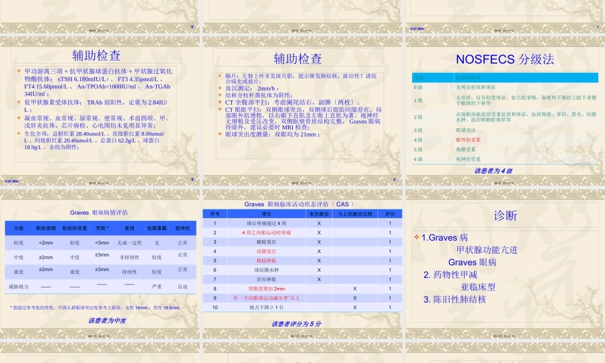Select the 眼球突出 cell of level 3
The width and height of the screenshot is (605, 363).
465,130
